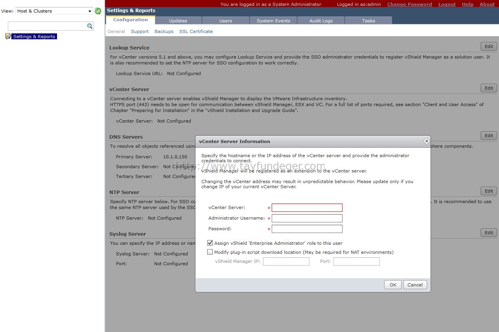Click the search magnifier icon
499x332 pixels.
point(90,26)
